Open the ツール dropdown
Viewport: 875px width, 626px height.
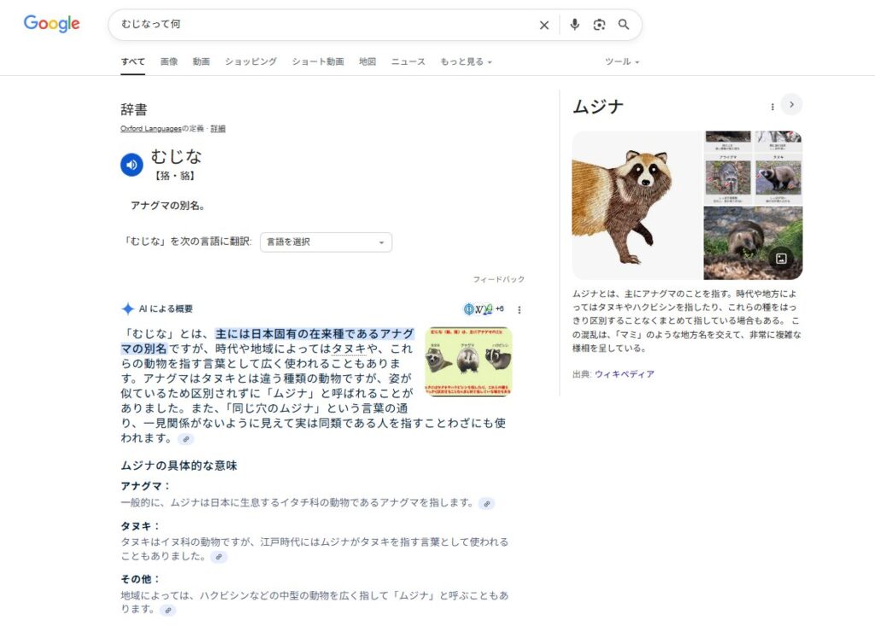622,61
